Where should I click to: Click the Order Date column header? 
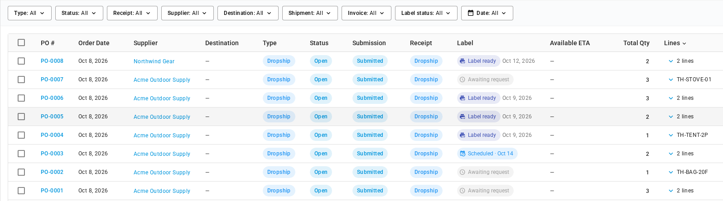tap(94, 43)
